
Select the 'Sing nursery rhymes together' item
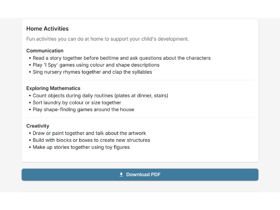click(x=92, y=72)
